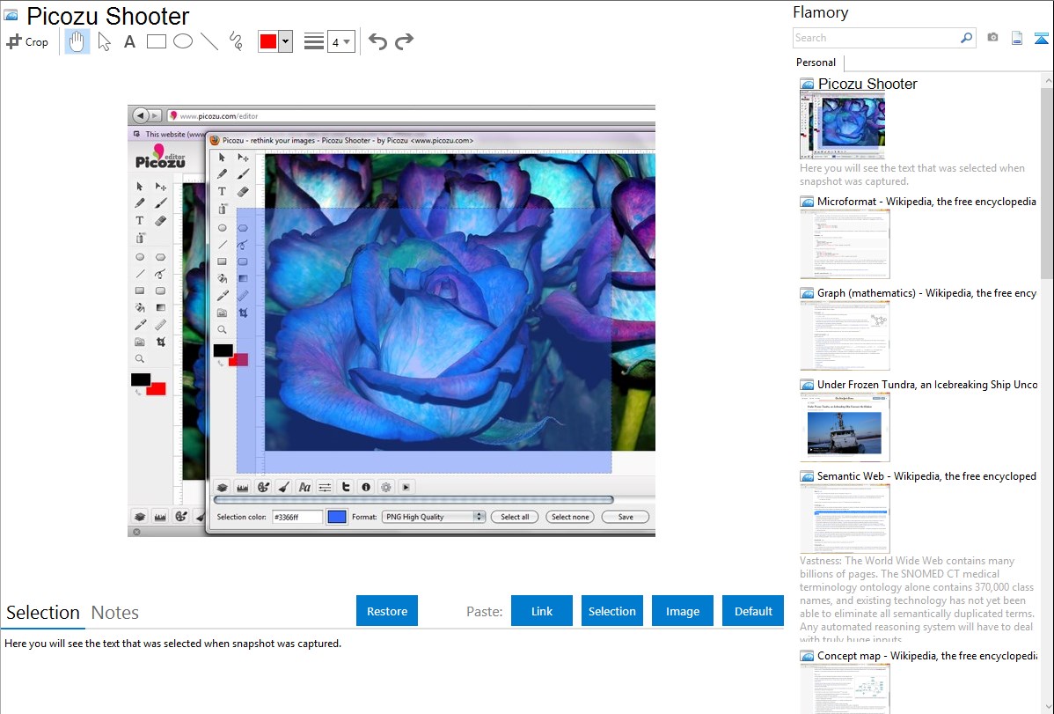The height and width of the screenshot is (714, 1054).
Task: Open the Semantic Web snapshot thumbnail
Action: click(845, 519)
